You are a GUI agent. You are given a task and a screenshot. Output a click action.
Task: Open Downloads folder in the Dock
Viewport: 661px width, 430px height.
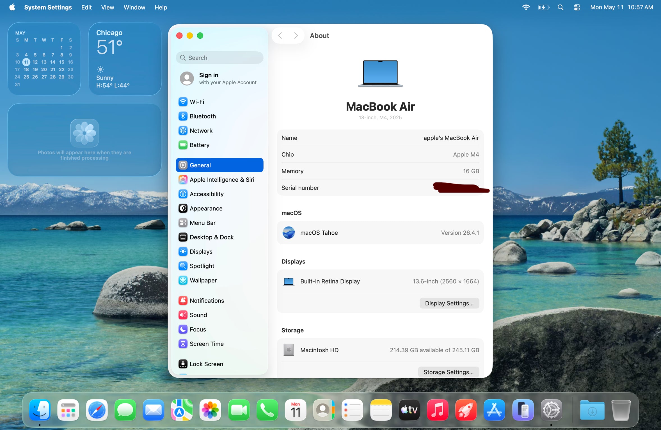592,410
